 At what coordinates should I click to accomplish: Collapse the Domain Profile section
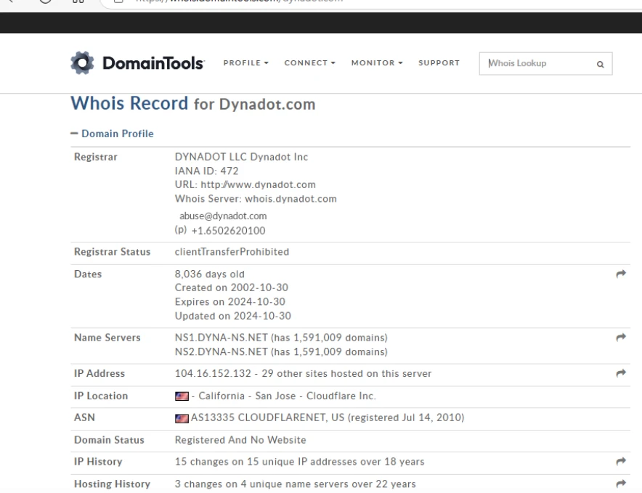coord(112,134)
